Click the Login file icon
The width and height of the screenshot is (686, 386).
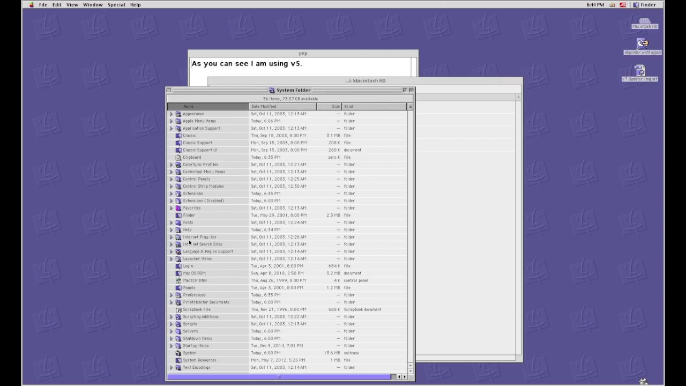tap(178, 266)
